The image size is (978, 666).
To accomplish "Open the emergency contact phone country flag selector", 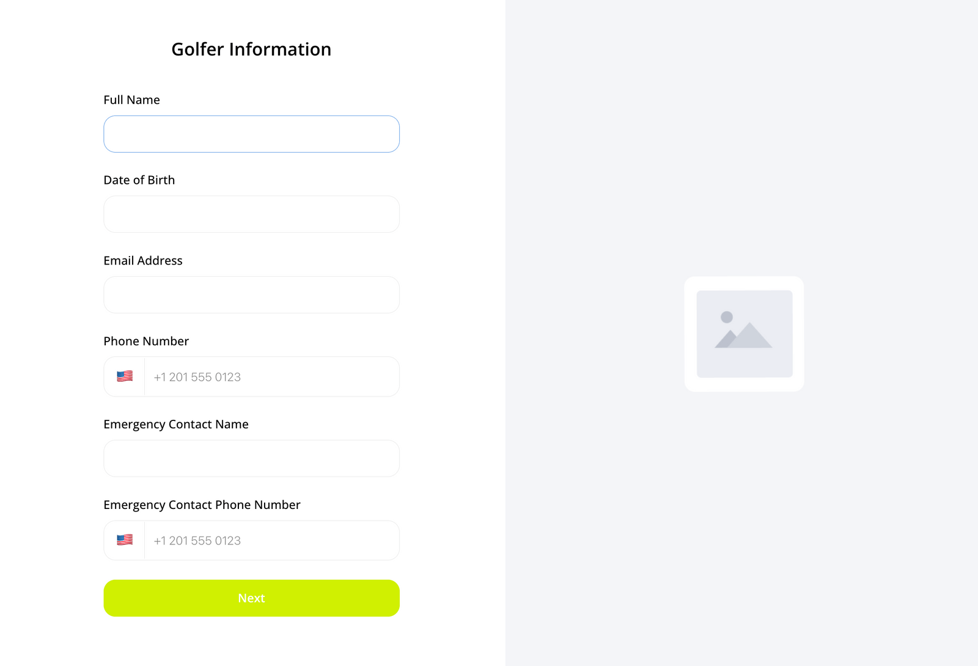I will point(124,540).
